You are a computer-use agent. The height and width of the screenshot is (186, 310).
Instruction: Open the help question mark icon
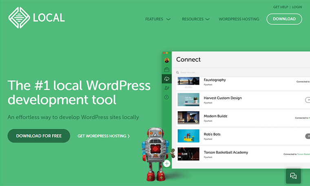(166, 97)
